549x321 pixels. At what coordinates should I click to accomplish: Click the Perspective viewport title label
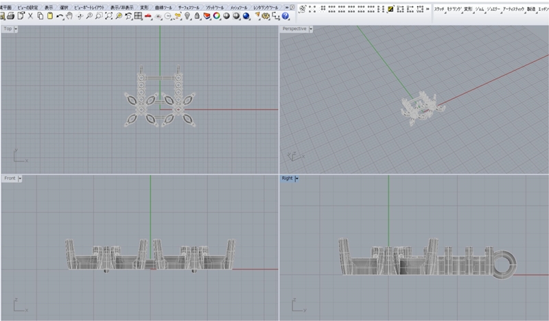pyautogui.click(x=294, y=29)
